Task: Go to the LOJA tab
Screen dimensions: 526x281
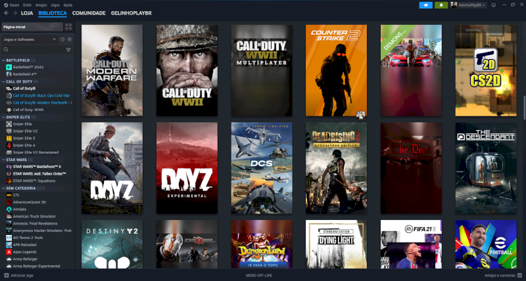Action: coord(27,13)
